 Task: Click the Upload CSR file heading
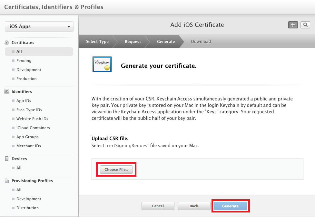pyautogui.click(x=110, y=138)
